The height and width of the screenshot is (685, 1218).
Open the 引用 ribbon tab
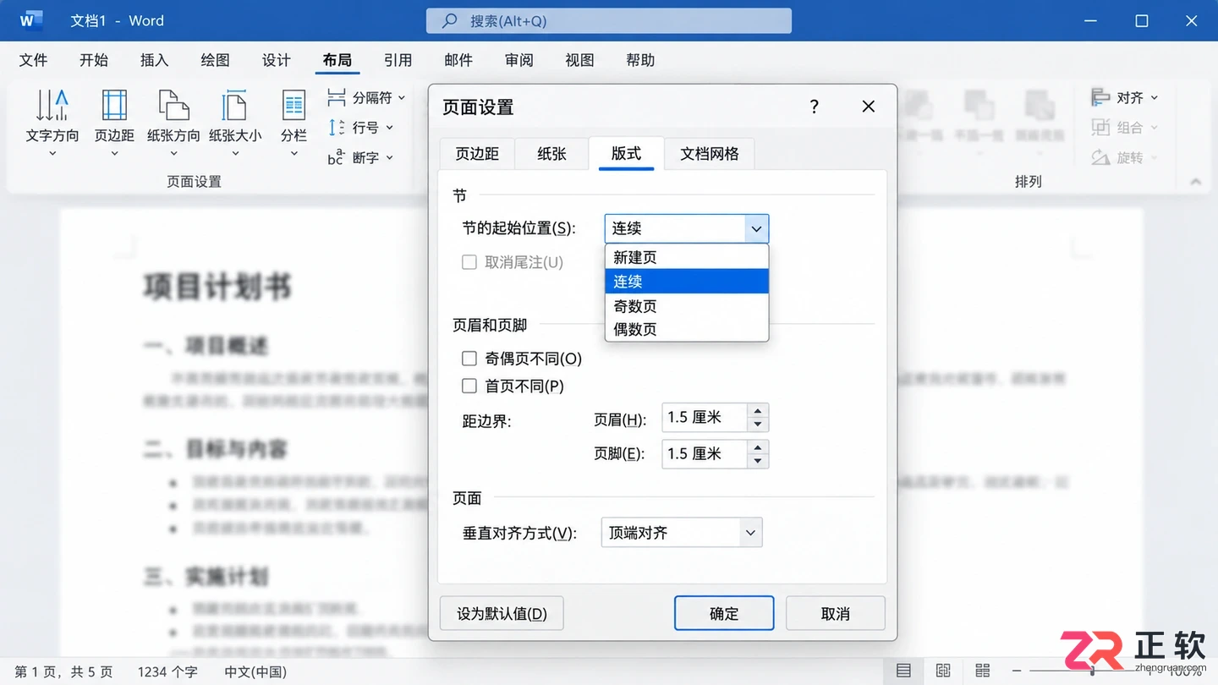pyautogui.click(x=398, y=60)
